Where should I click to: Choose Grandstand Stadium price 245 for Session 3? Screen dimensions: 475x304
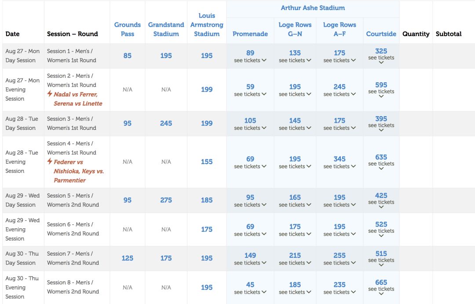click(x=166, y=124)
